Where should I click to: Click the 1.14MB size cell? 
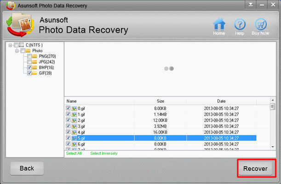coord(160,114)
